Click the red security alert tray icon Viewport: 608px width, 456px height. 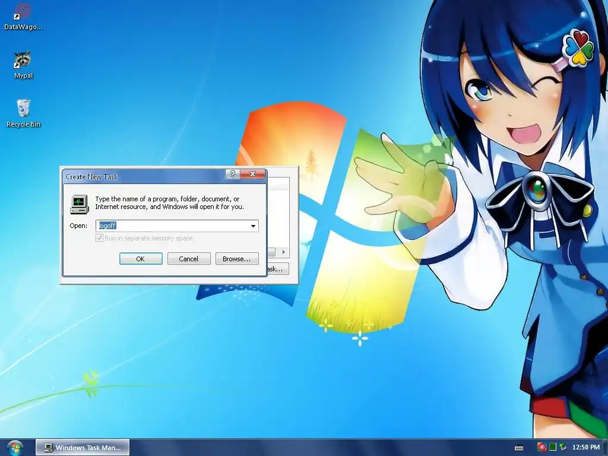pyautogui.click(x=541, y=447)
